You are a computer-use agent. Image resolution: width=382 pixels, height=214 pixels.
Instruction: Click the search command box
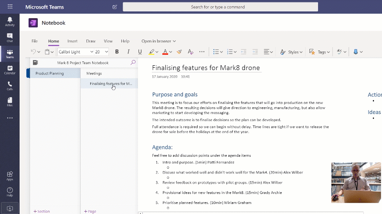220,7
